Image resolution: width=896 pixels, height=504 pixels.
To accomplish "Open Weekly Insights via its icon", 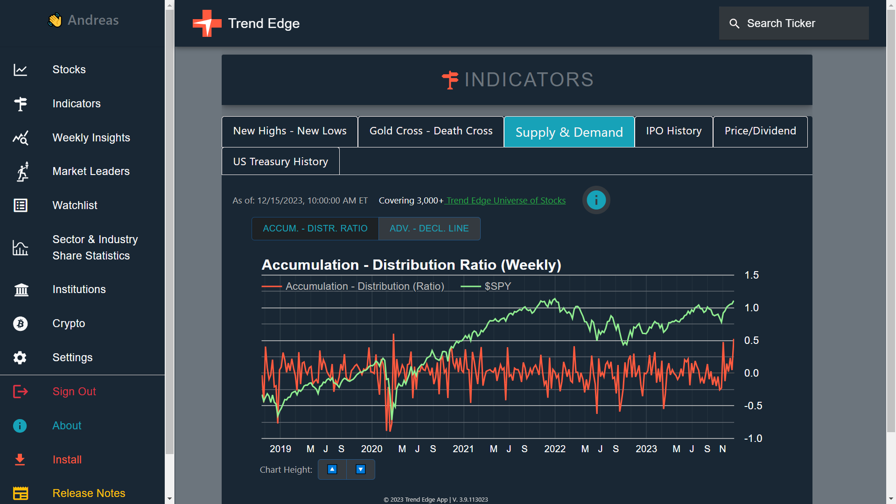I will [20, 138].
